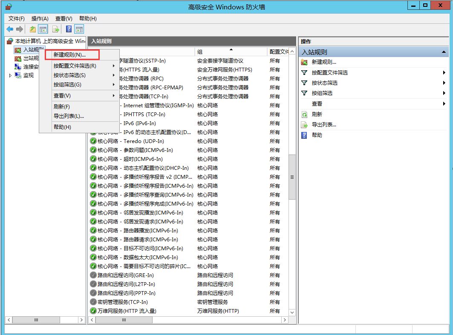Open 按组筛选(G) submenu in context menu
The width and height of the screenshot is (453, 335).
[84, 84]
